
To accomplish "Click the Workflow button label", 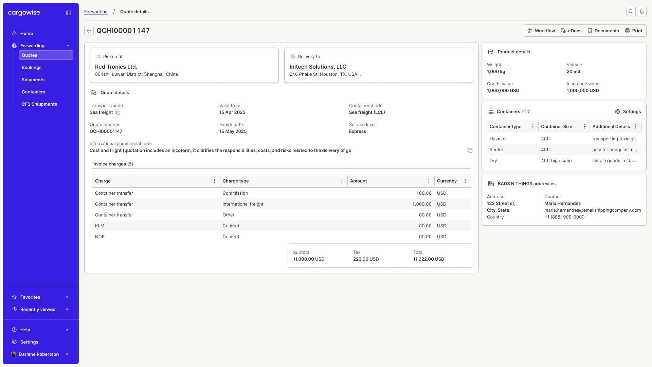I will [x=545, y=31].
